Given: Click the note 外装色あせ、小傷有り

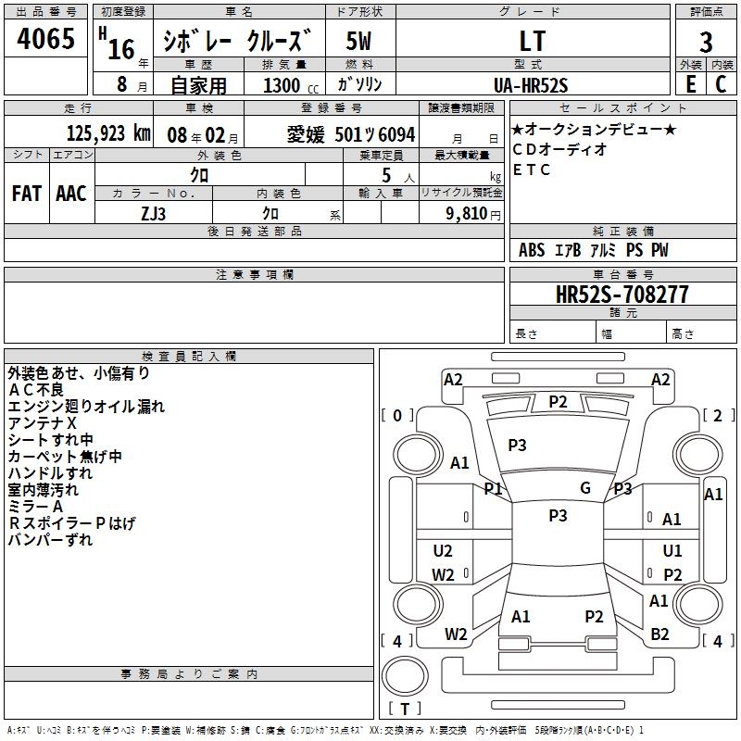Looking at the screenshot, I should 79,373.
